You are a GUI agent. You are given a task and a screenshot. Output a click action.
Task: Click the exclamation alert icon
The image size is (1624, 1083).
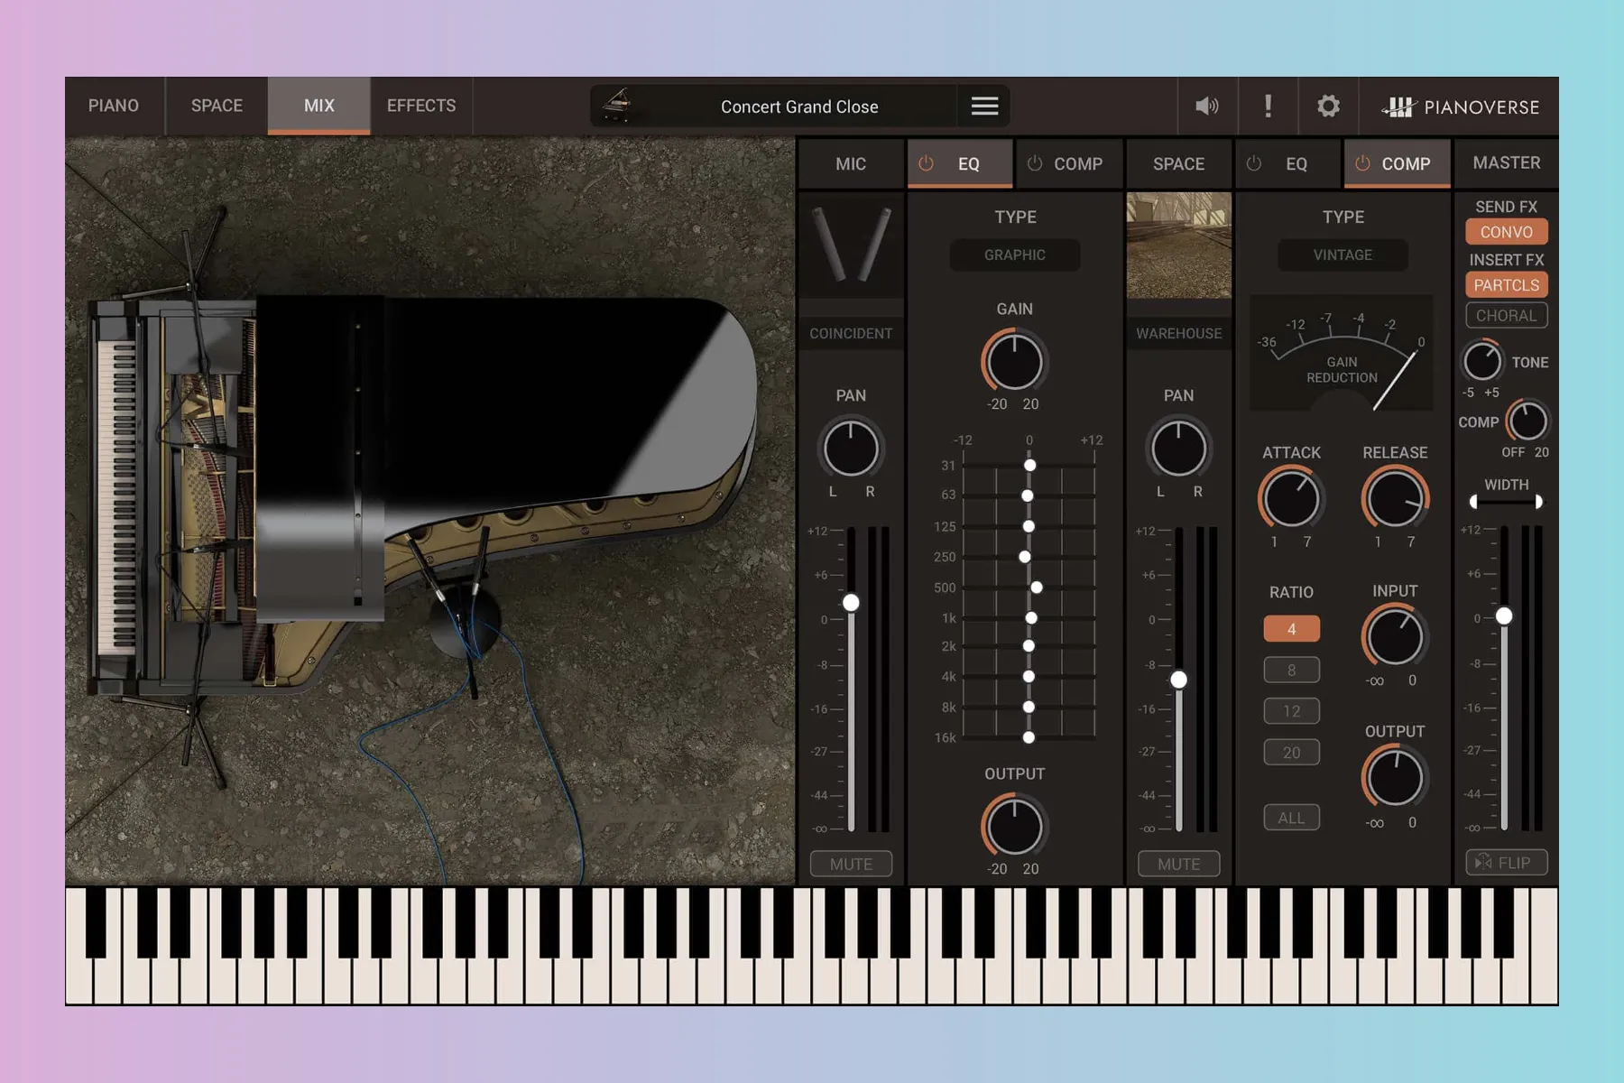pyautogui.click(x=1268, y=106)
